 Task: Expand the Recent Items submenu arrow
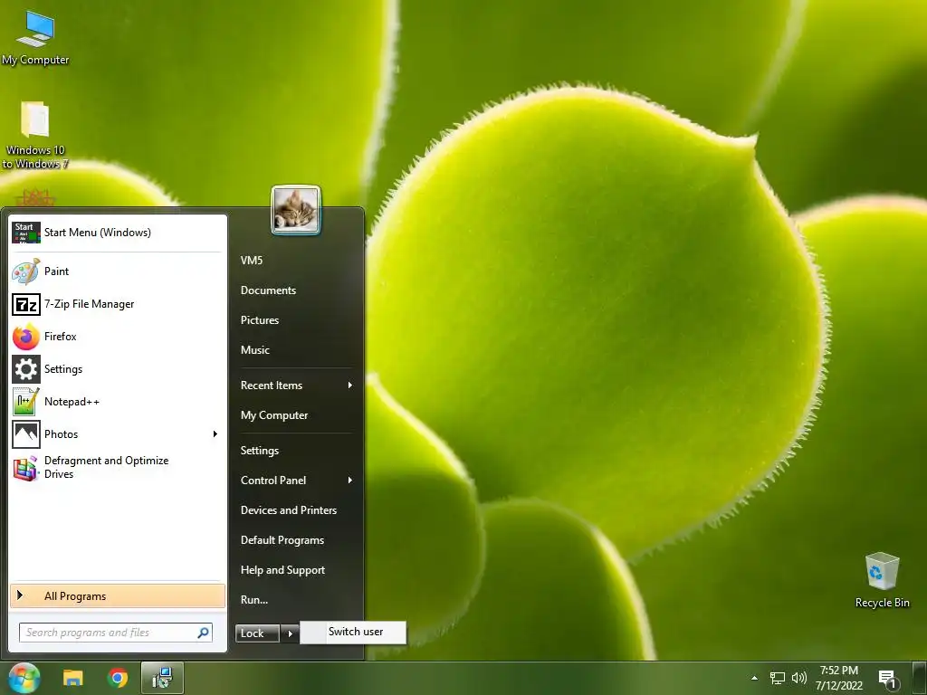[350, 386]
